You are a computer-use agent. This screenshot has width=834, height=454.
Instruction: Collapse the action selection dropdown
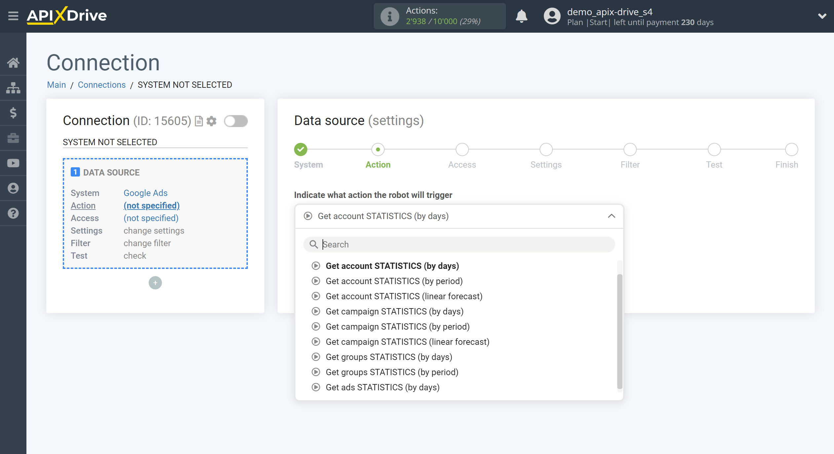[612, 216]
